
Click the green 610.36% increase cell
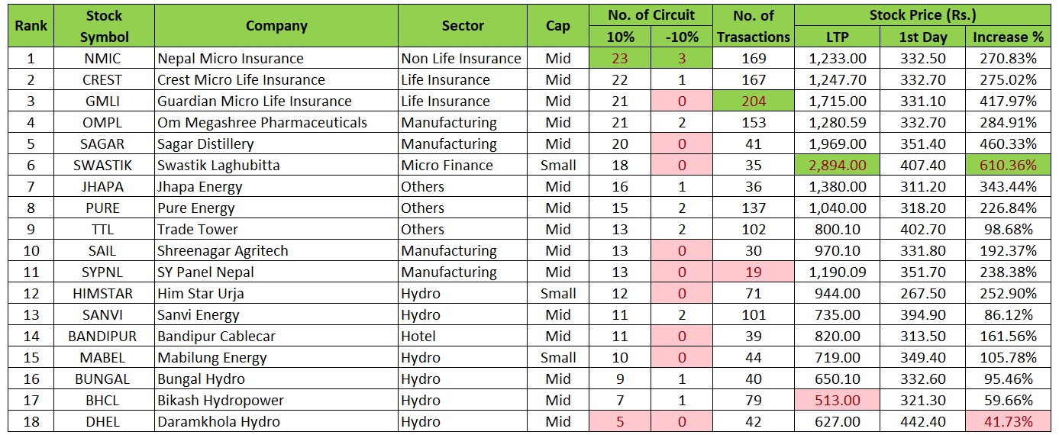(1008, 166)
